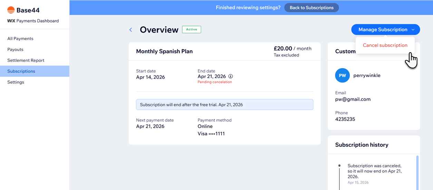
Task: Click the customer name perrywinkle
Action: (x=367, y=75)
